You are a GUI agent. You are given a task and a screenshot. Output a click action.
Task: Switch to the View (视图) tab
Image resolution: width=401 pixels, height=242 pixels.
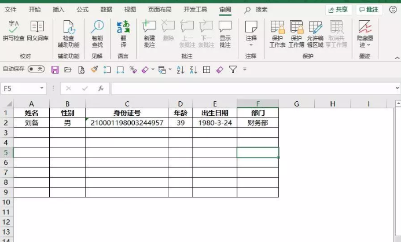pos(130,10)
